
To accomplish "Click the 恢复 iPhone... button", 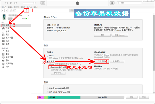I will pyautogui.click(x=120, y=35).
